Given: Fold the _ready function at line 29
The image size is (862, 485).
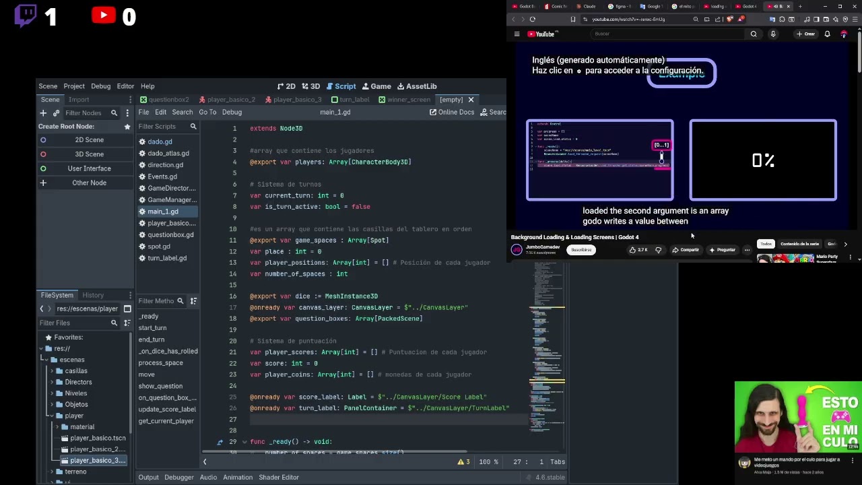Looking at the screenshot, I should [x=244, y=442].
